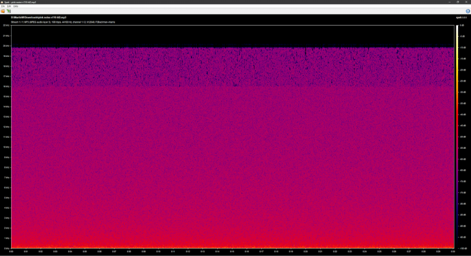
Task: Click the pink noise mp3 file path text
Action: tap(38, 18)
